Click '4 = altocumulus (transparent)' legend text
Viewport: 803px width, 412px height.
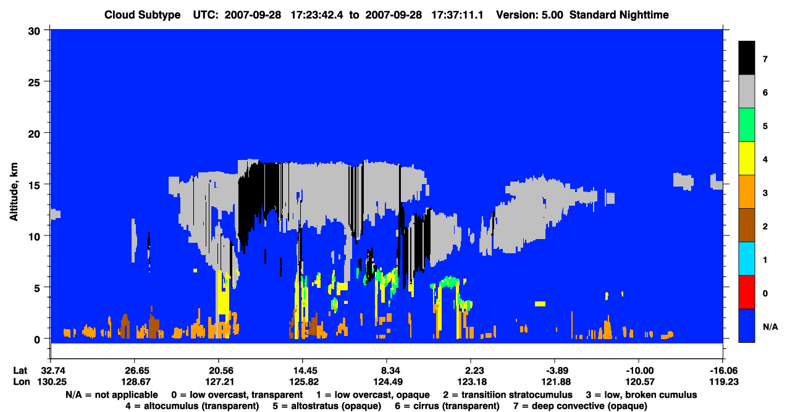point(192,406)
